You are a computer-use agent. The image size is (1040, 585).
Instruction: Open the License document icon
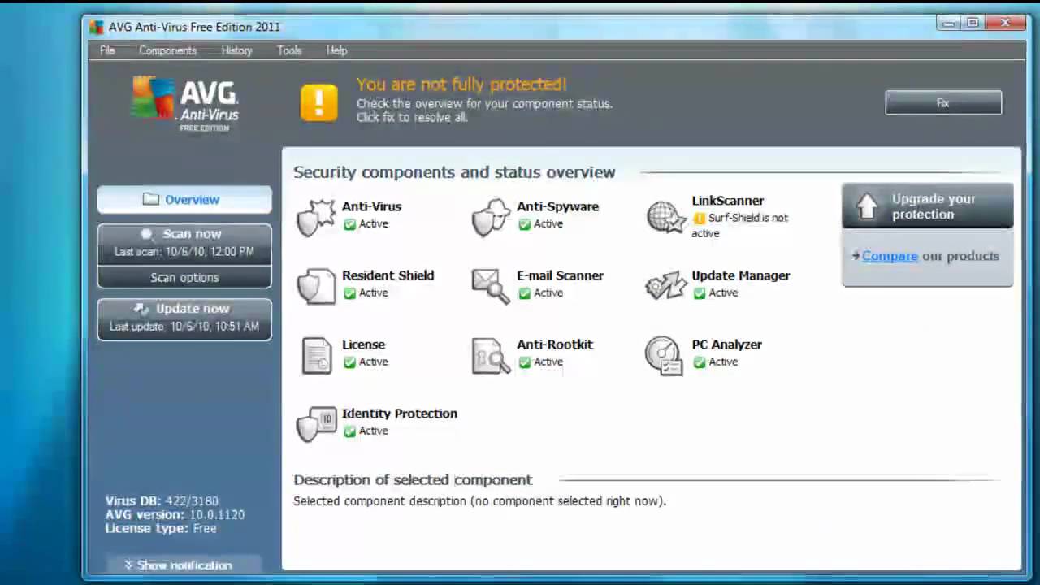click(x=317, y=355)
